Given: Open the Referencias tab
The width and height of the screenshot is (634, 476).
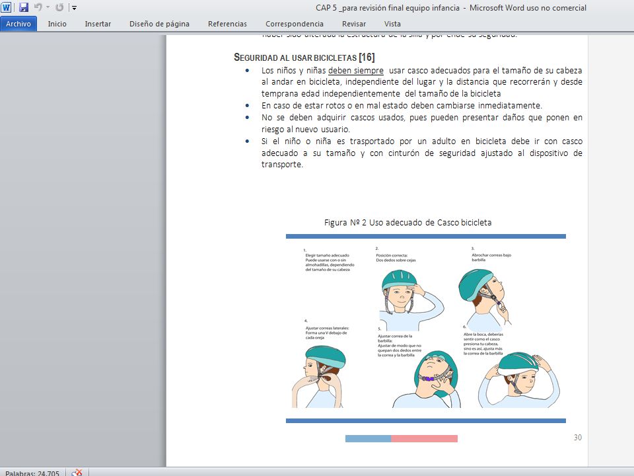Looking at the screenshot, I should [227, 24].
